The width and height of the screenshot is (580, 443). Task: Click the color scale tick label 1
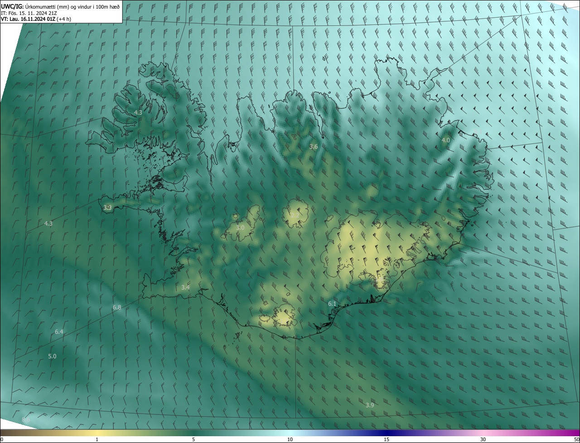[x=97, y=439]
